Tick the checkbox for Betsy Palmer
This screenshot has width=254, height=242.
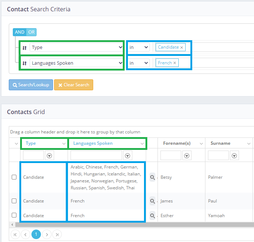[x=14, y=177]
